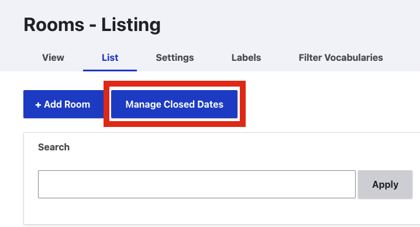
Task: Open Manage Closed Dates
Action: click(174, 104)
